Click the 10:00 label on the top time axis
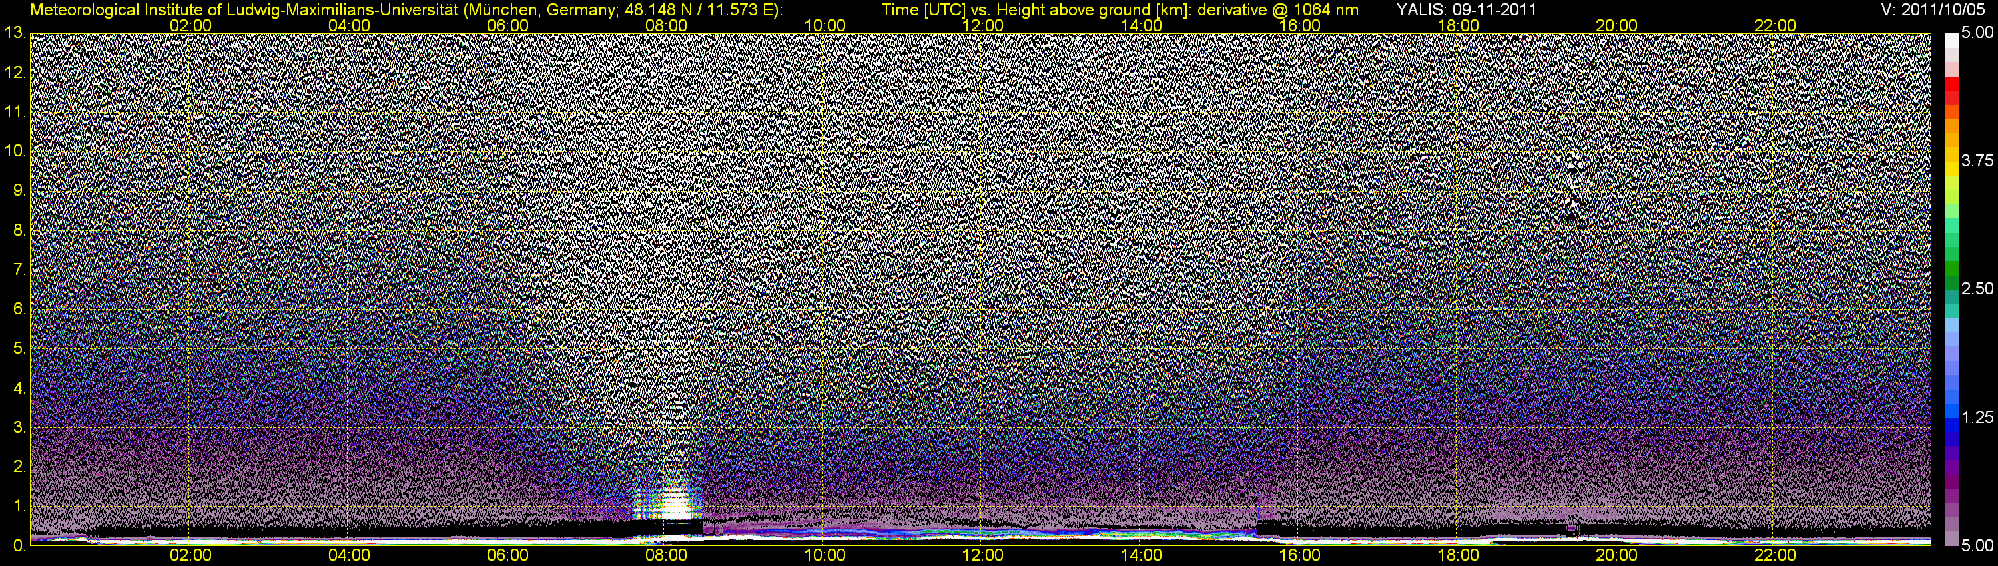 (x=825, y=25)
